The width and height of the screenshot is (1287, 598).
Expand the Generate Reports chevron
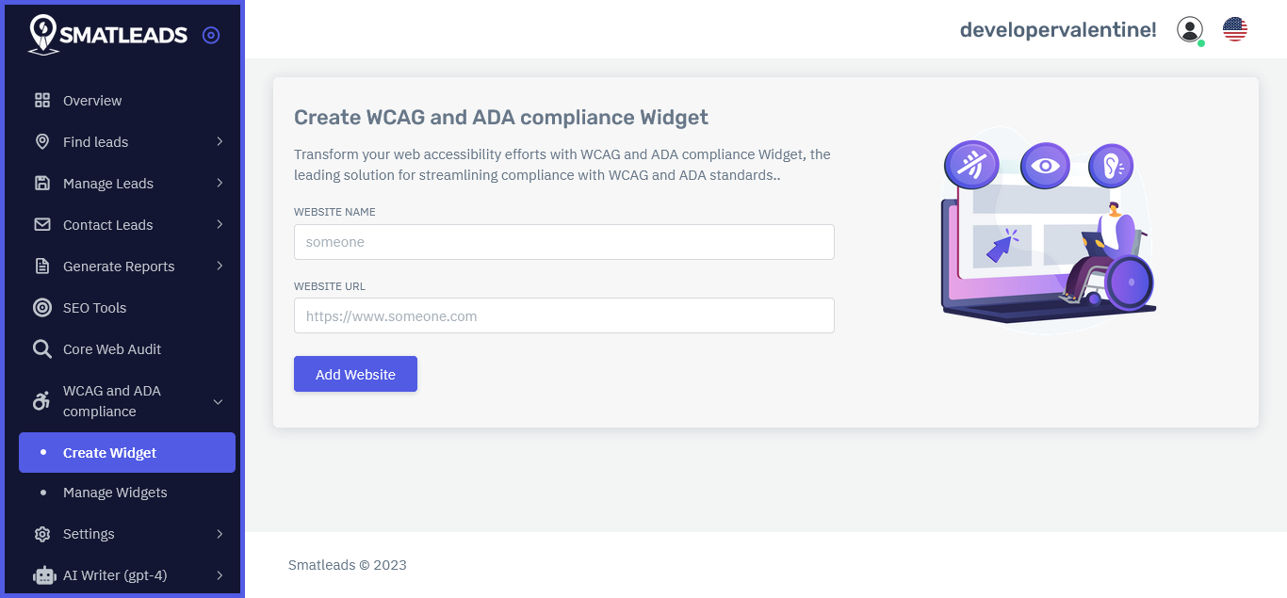[x=220, y=266]
